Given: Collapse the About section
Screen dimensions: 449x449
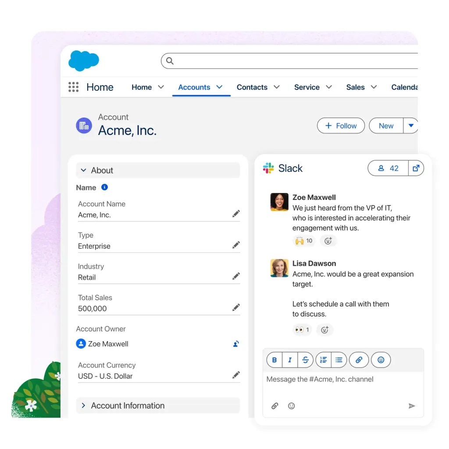Looking at the screenshot, I should (83, 170).
